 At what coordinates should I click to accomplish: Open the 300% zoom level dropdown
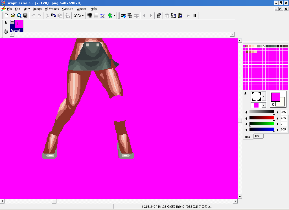[x=79, y=16]
